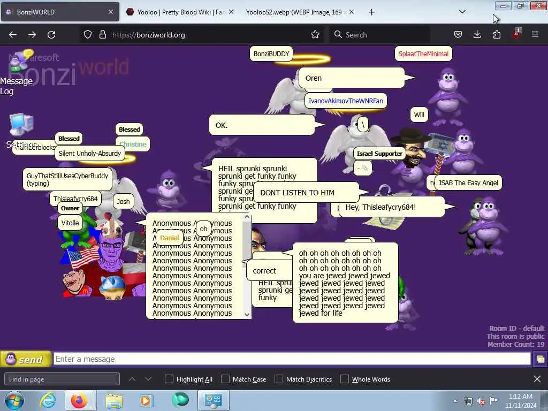
Task: Go forward with the browser forward arrow
Action: click(32, 35)
